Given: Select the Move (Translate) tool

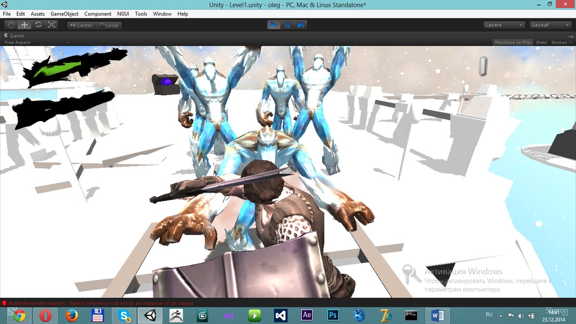Looking at the screenshot, I should 24,25.
